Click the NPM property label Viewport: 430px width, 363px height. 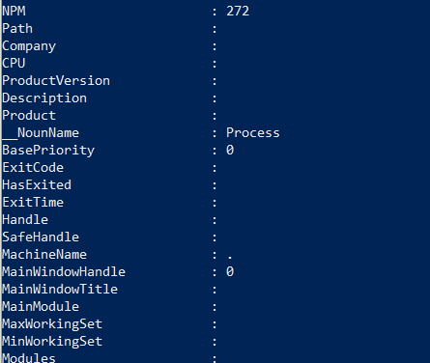(x=14, y=12)
